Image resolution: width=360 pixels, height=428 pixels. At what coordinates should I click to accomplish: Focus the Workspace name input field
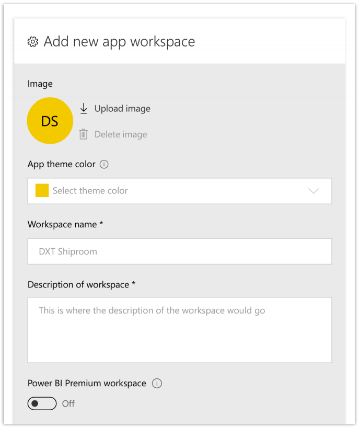click(179, 251)
